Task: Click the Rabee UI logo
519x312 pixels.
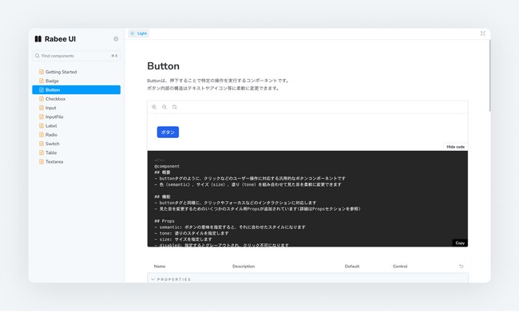Action: click(x=55, y=39)
